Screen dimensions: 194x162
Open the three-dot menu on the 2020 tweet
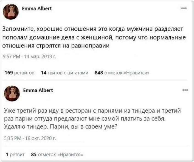[x=185, y=90]
